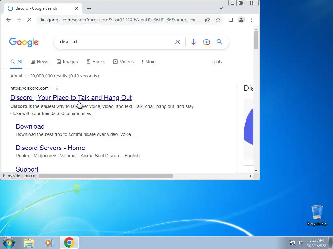Submit search with magnifier icon
The height and width of the screenshot is (249, 333).
pos(220,42)
